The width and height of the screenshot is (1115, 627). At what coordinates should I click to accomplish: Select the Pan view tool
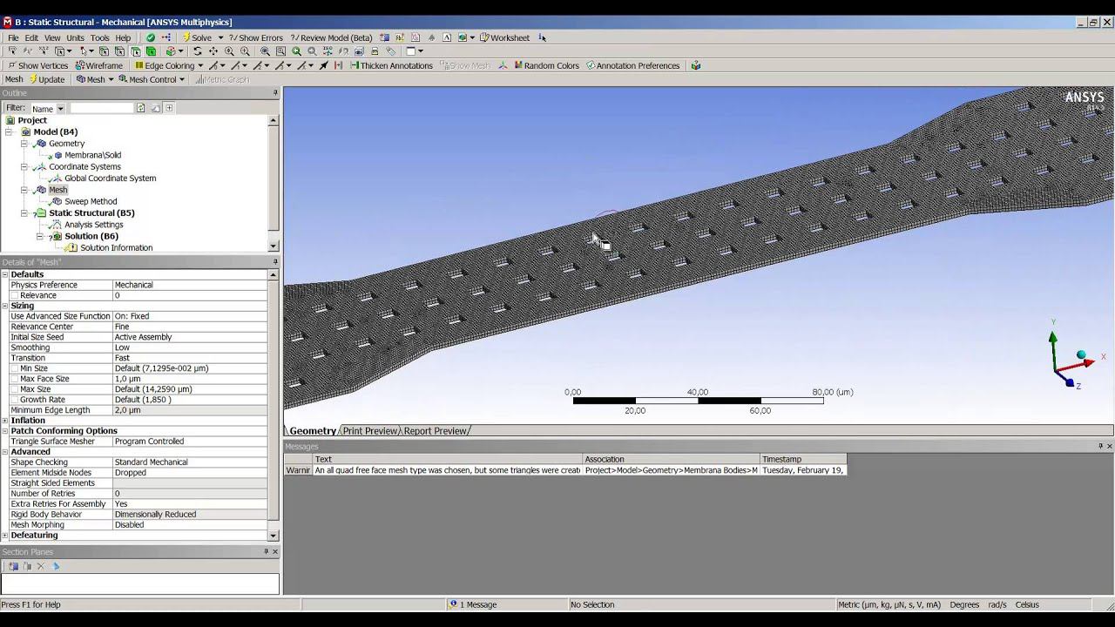click(x=213, y=51)
